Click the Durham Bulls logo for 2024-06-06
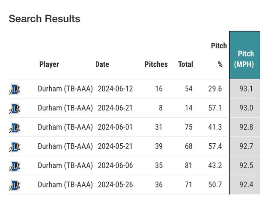This screenshot has width=274, height=222. click(x=15, y=166)
